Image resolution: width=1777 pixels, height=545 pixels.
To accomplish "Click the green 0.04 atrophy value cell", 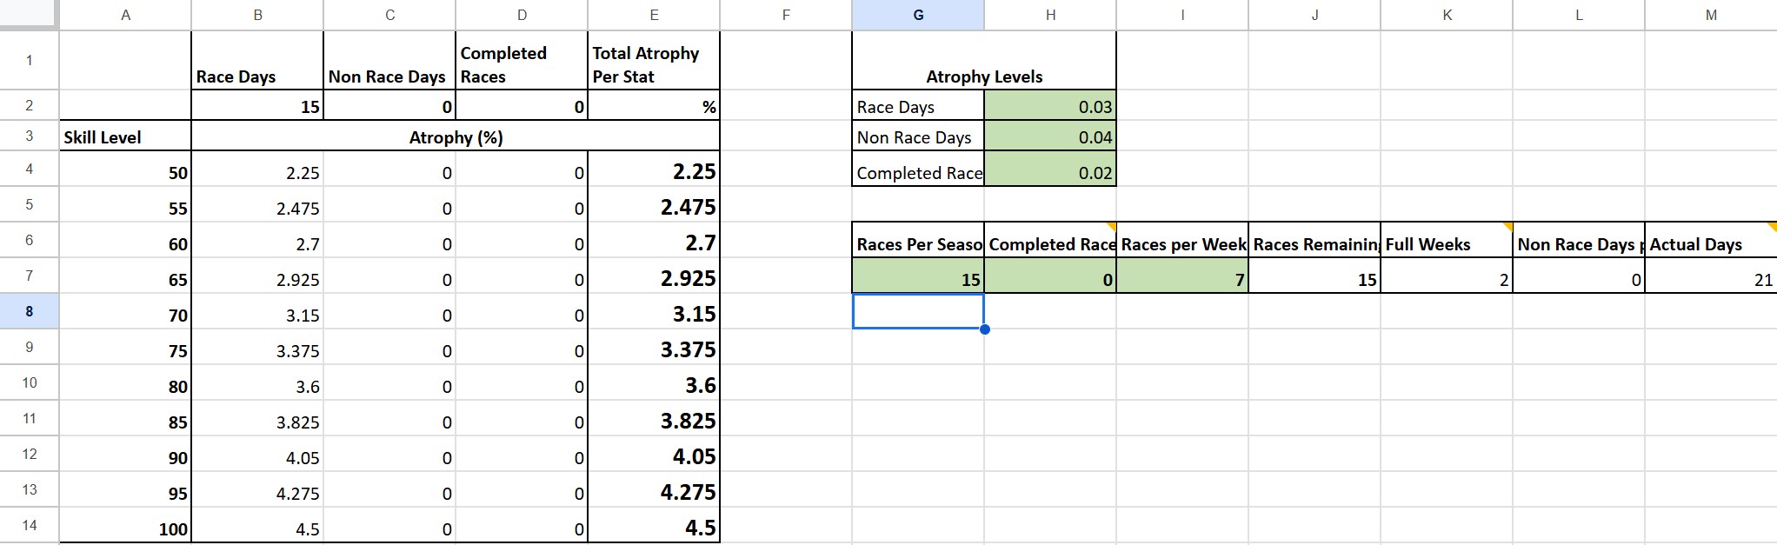I will click(1050, 136).
